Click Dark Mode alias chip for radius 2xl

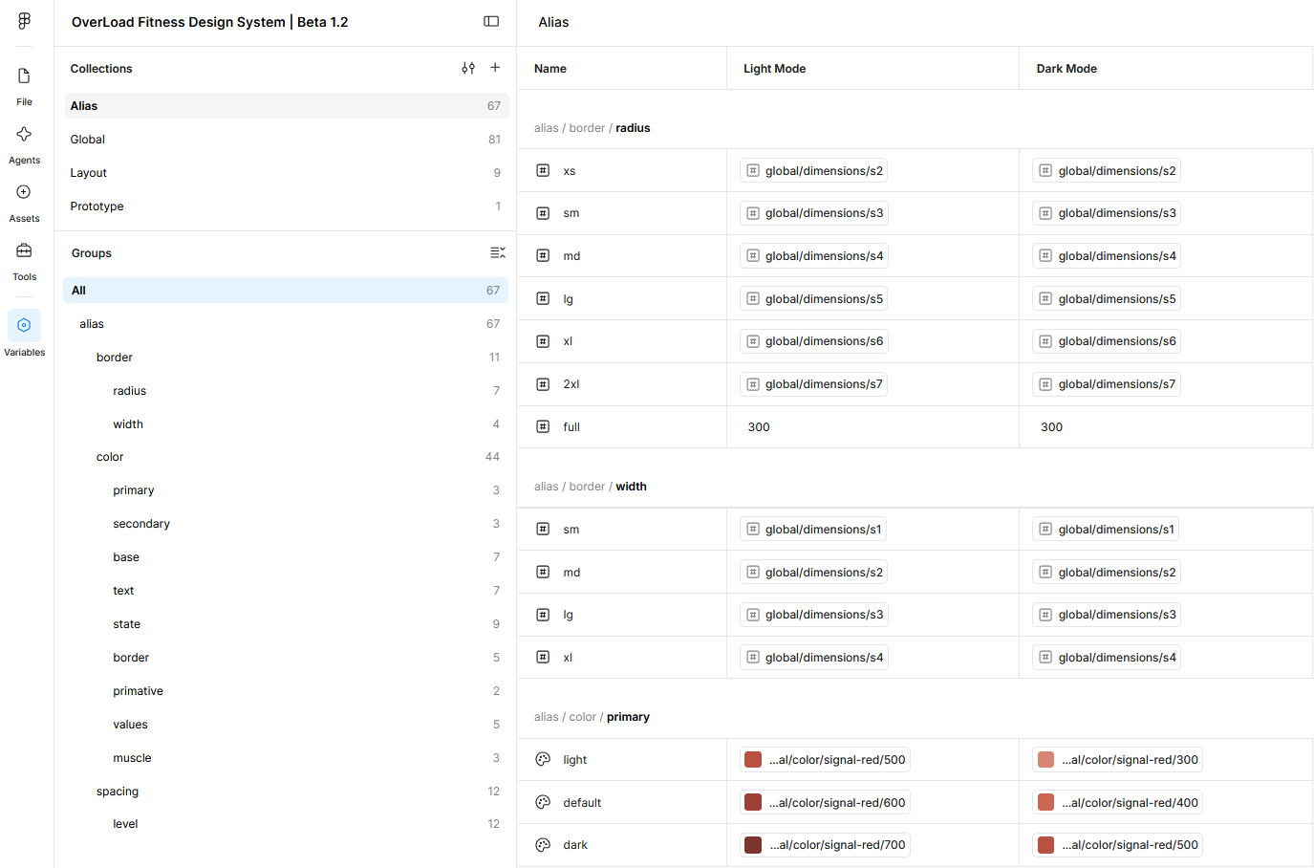(x=1107, y=384)
